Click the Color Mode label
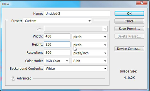Screen dimensions: 150x91 [34, 61]
